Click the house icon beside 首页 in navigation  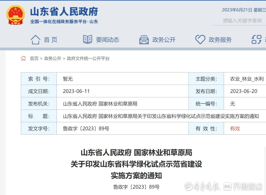(x=35, y=40)
